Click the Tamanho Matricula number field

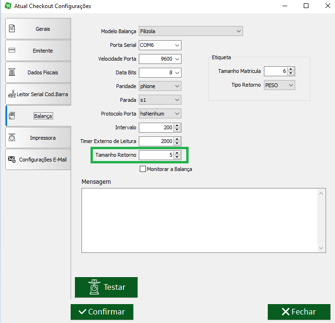(x=276, y=71)
